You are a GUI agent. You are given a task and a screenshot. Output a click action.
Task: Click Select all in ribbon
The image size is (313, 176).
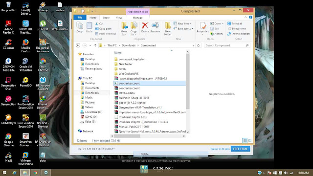(235, 23)
